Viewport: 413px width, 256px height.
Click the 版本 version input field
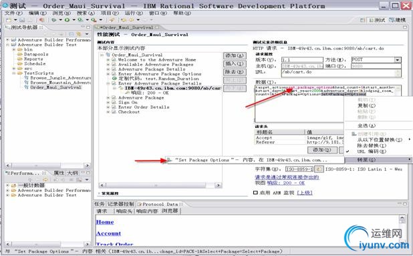tap(302, 60)
